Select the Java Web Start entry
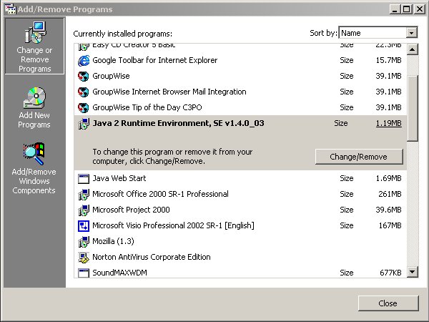 (119, 178)
